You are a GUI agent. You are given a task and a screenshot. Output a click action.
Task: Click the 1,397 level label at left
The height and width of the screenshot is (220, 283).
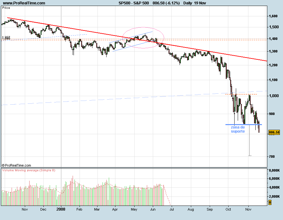pyautogui.click(x=6, y=37)
